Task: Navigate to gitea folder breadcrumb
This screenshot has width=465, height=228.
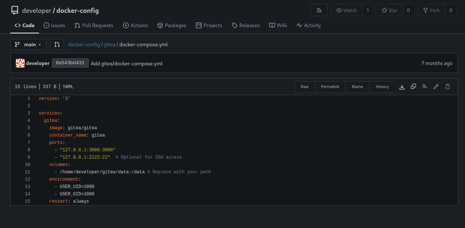Action: pyautogui.click(x=110, y=44)
